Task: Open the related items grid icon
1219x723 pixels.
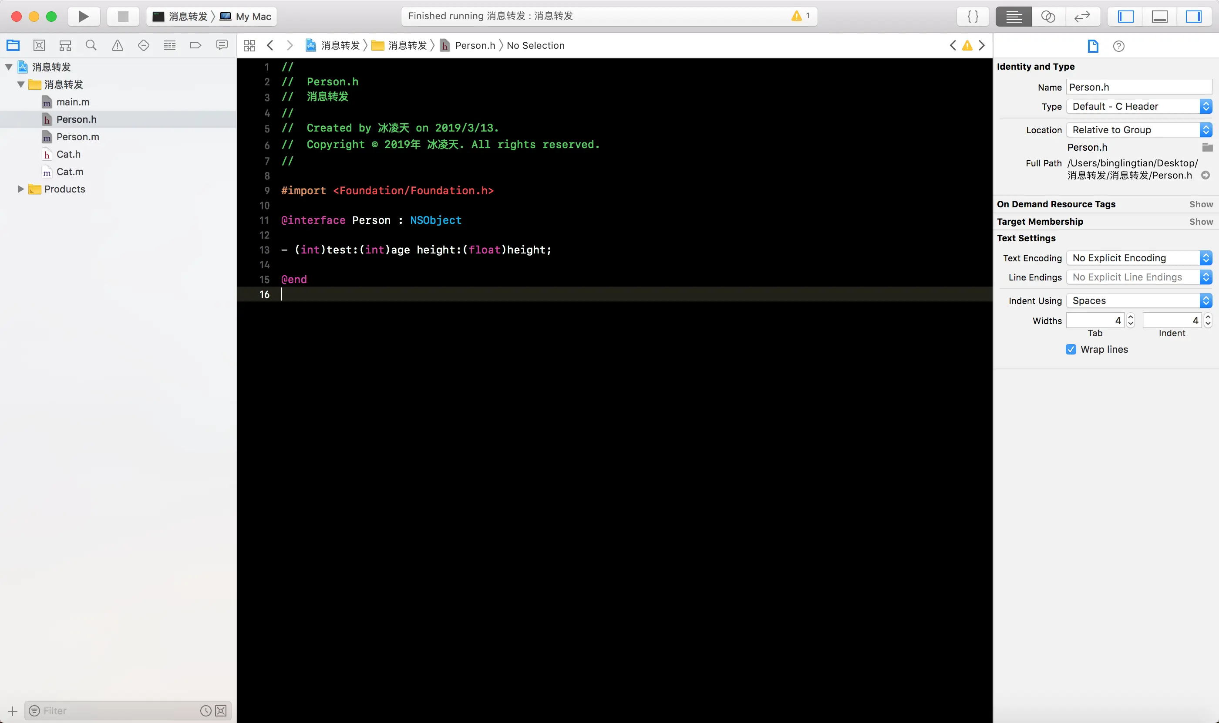Action: (x=249, y=45)
